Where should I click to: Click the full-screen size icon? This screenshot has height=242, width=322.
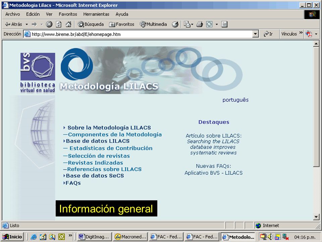(209, 24)
